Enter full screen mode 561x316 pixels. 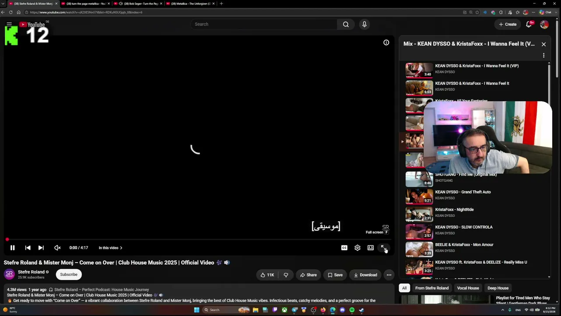pyautogui.click(x=383, y=248)
